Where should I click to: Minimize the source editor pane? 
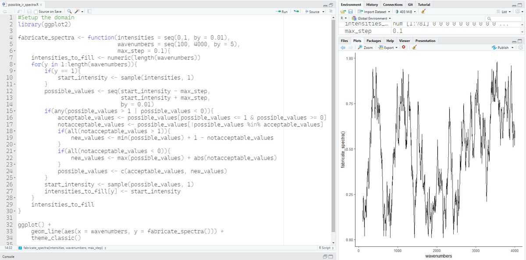pyautogui.click(x=325, y=6)
